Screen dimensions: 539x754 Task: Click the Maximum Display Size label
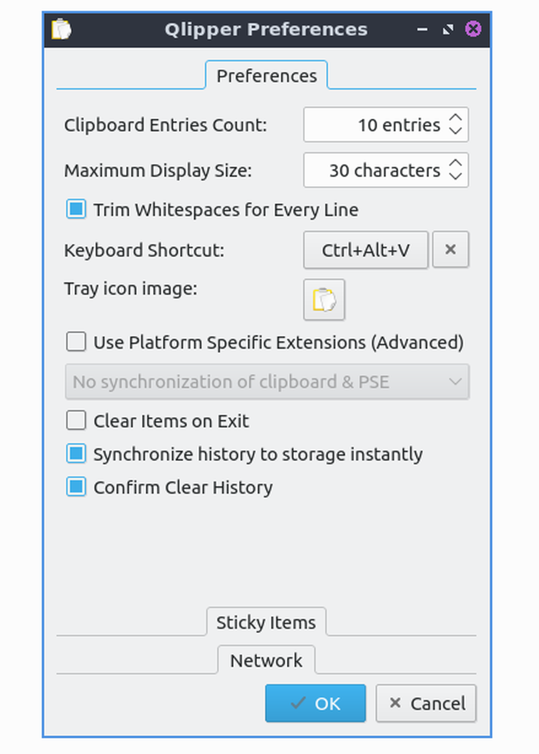click(158, 170)
